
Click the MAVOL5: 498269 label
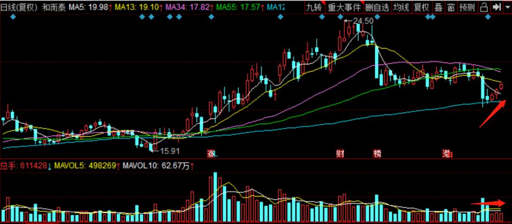click(85, 166)
